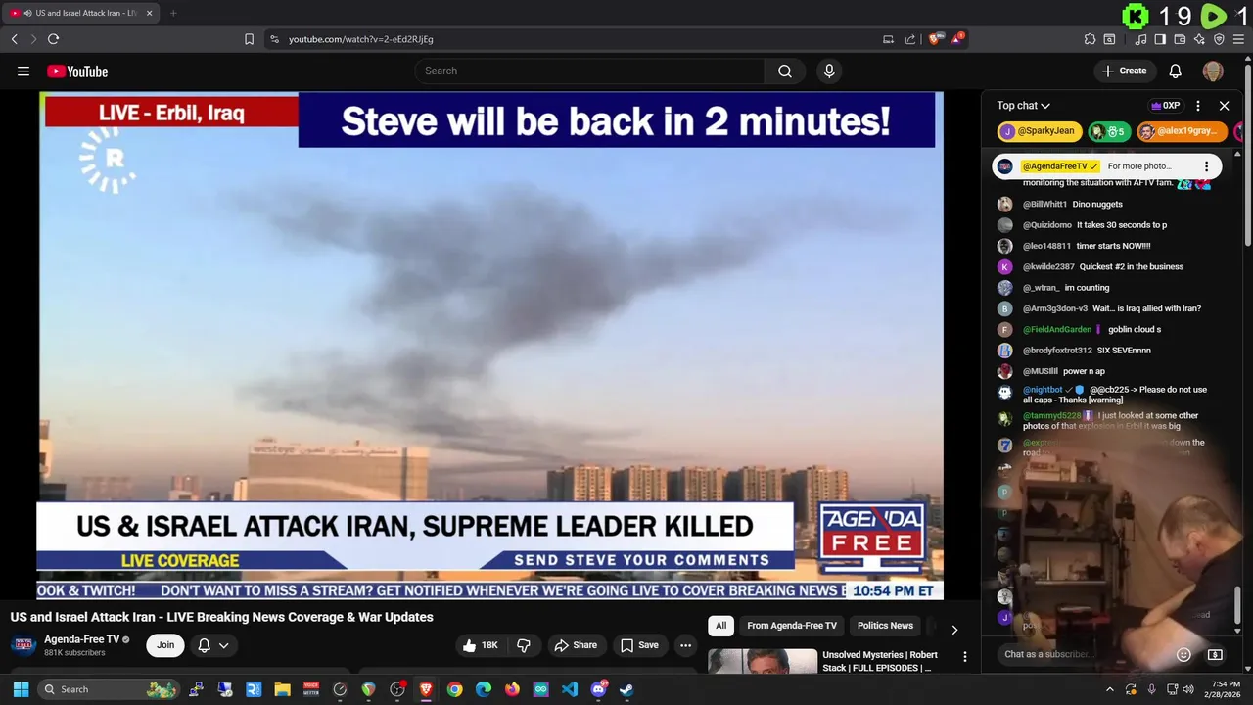Open a new browser tab
Image resolution: width=1253 pixels, height=705 pixels.
click(x=173, y=13)
